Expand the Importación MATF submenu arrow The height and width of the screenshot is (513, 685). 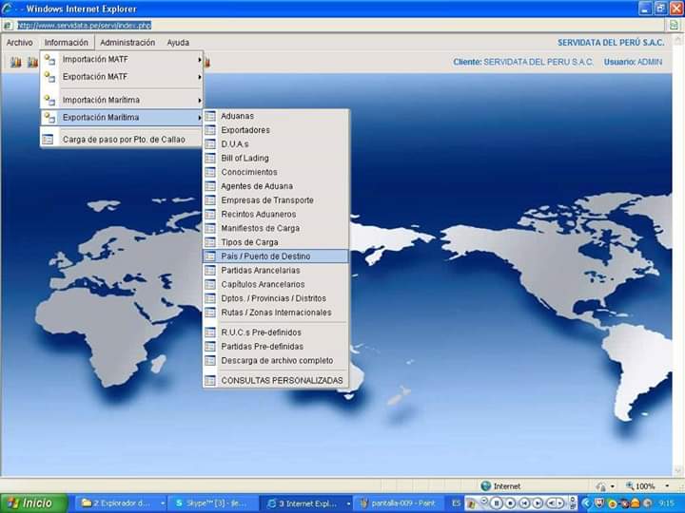coord(199,60)
